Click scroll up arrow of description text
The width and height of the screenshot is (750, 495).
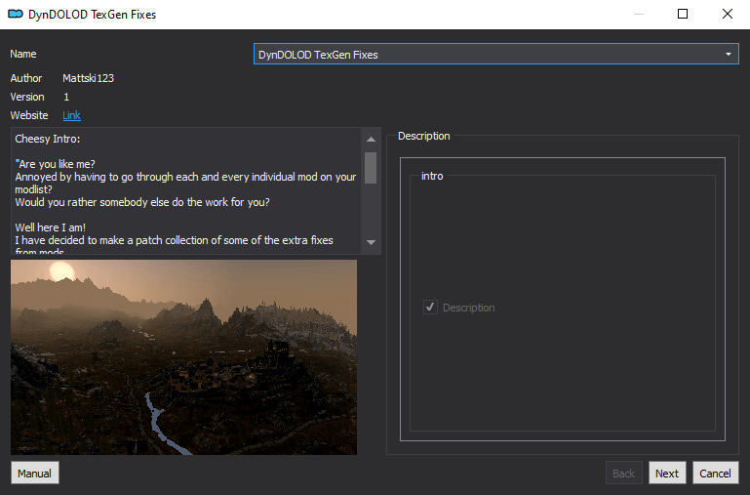coord(371,140)
